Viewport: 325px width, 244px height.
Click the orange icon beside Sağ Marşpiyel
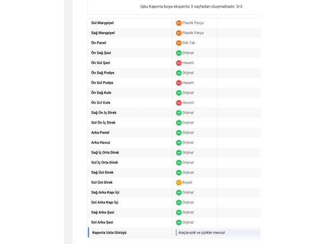point(178,33)
